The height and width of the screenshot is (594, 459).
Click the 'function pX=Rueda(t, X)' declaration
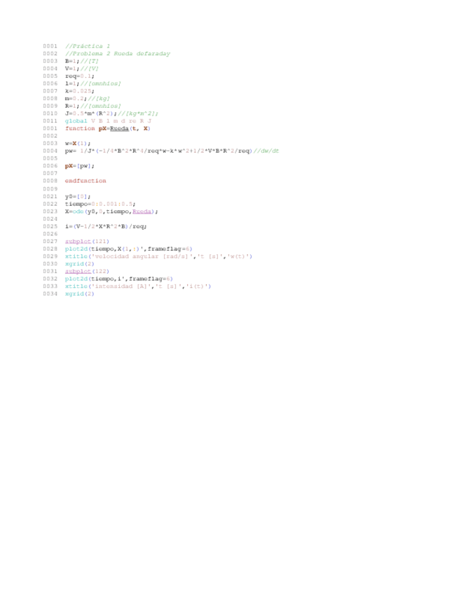coord(108,129)
